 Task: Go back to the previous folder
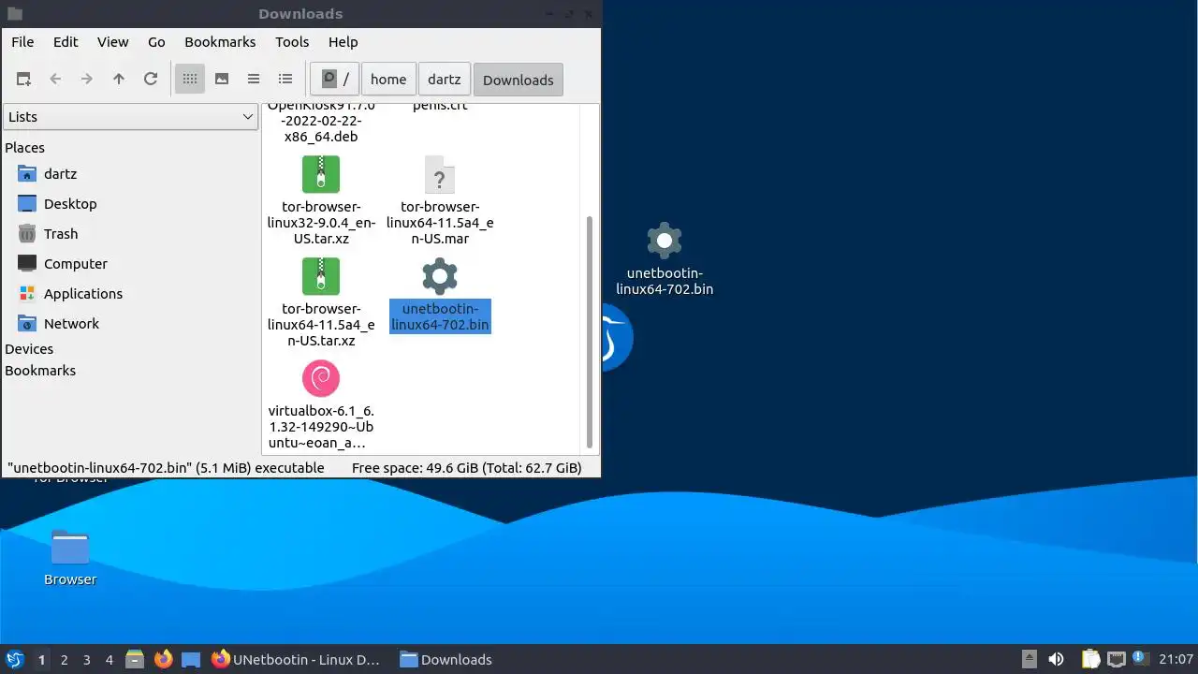pos(55,80)
